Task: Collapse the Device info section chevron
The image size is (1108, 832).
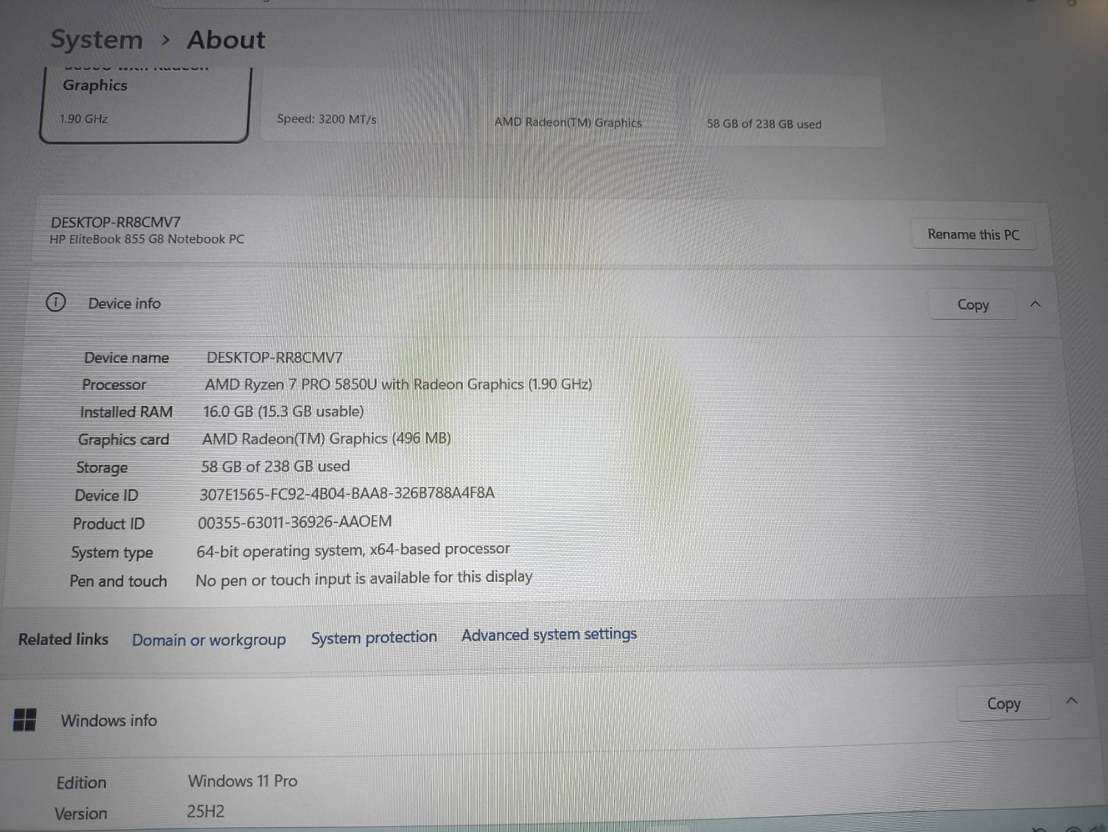Action: [x=1035, y=304]
